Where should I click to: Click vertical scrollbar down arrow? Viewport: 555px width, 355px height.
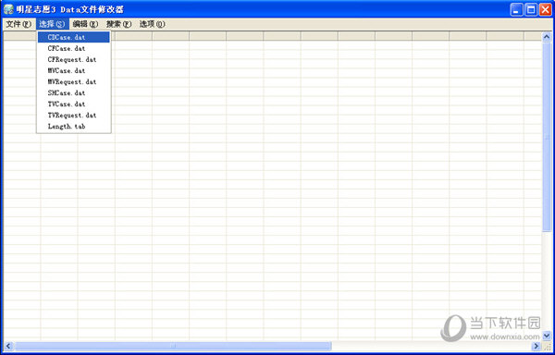[547, 336]
